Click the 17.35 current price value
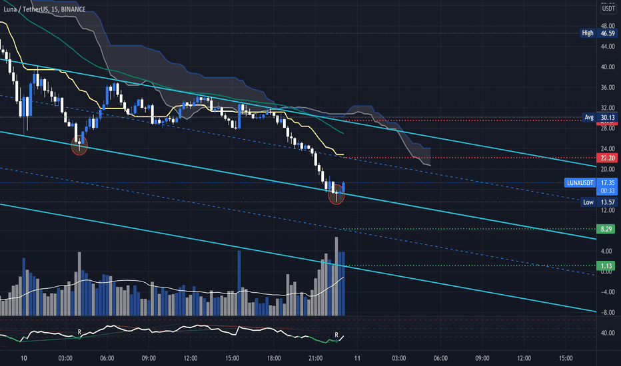Viewport: 621px width, 366px height. point(608,182)
